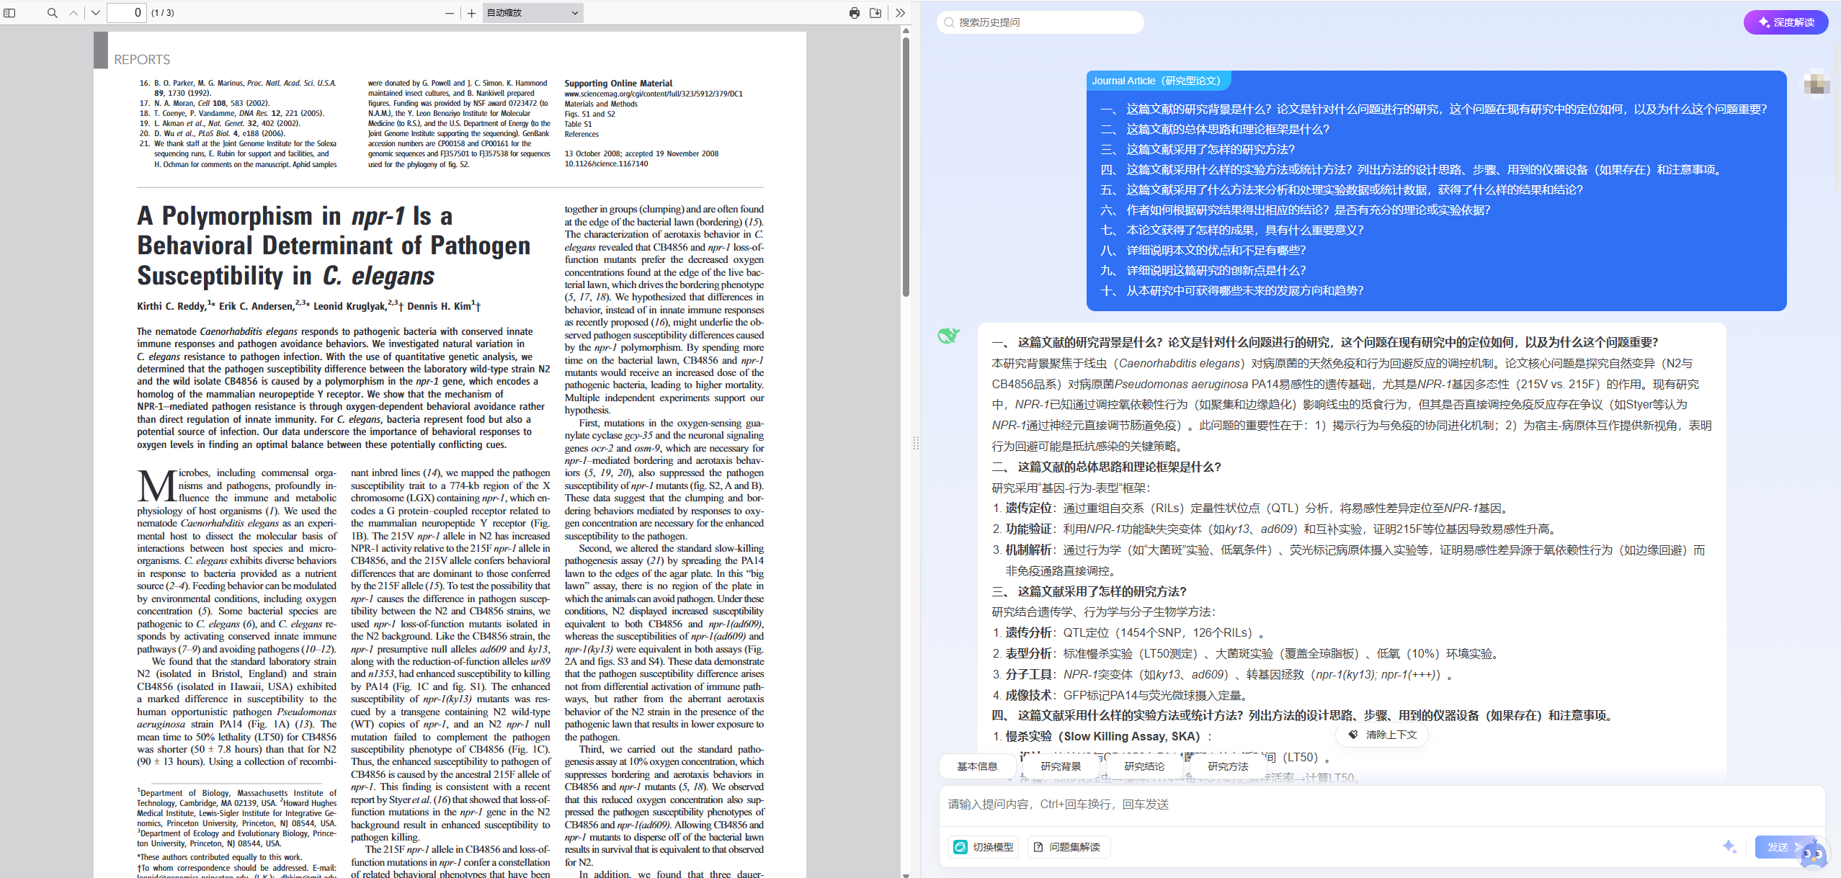Screen dimensions: 1841x878
Task: Click 清除上下文 to clear context
Action: click(x=1382, y=735)
